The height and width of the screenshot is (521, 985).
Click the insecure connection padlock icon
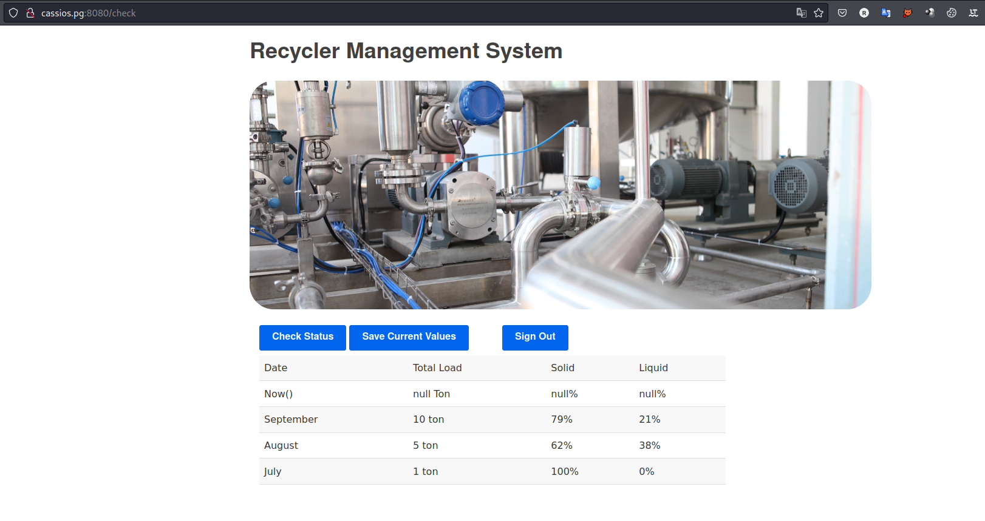point(30,13)
